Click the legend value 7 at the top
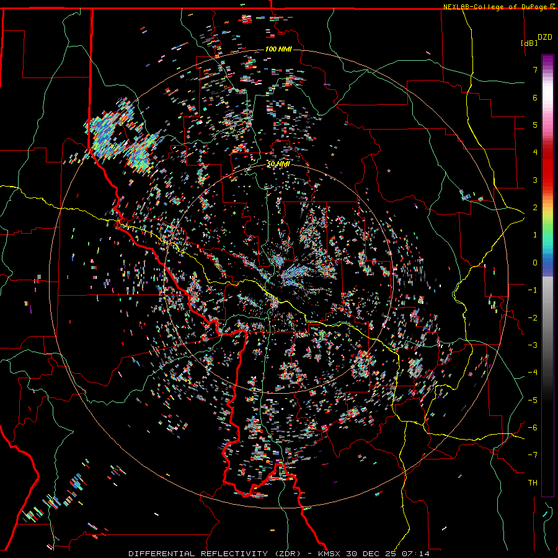This screenshot has width=558, height=558. point(535,69)
